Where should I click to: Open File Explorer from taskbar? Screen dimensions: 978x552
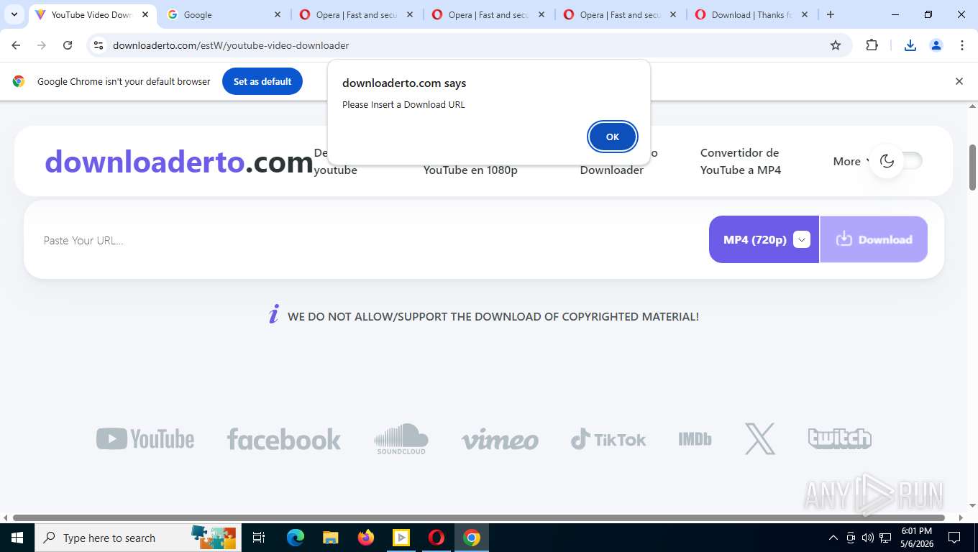[x=330, y=538]
